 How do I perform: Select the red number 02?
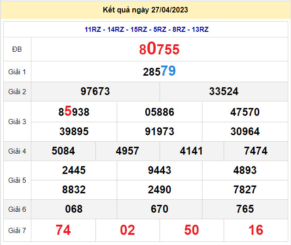point(127,230)
